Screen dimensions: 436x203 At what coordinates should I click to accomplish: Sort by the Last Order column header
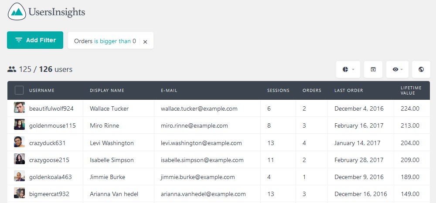click(x=349, y=91)
